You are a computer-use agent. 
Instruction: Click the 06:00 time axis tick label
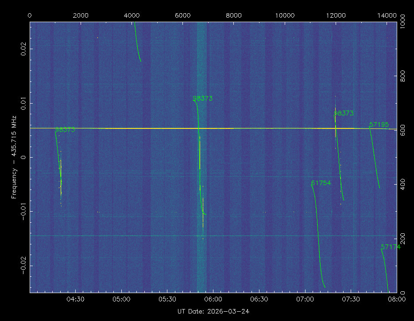(x=213, y=299)
